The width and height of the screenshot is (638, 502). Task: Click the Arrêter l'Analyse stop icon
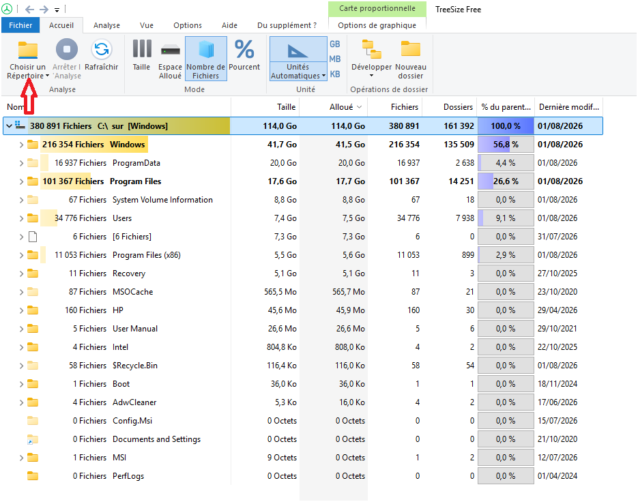coord(67,49)
